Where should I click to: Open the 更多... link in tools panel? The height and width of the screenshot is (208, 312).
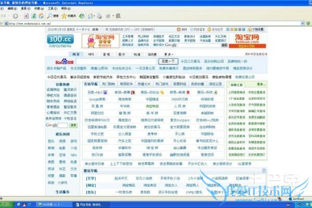261,84
